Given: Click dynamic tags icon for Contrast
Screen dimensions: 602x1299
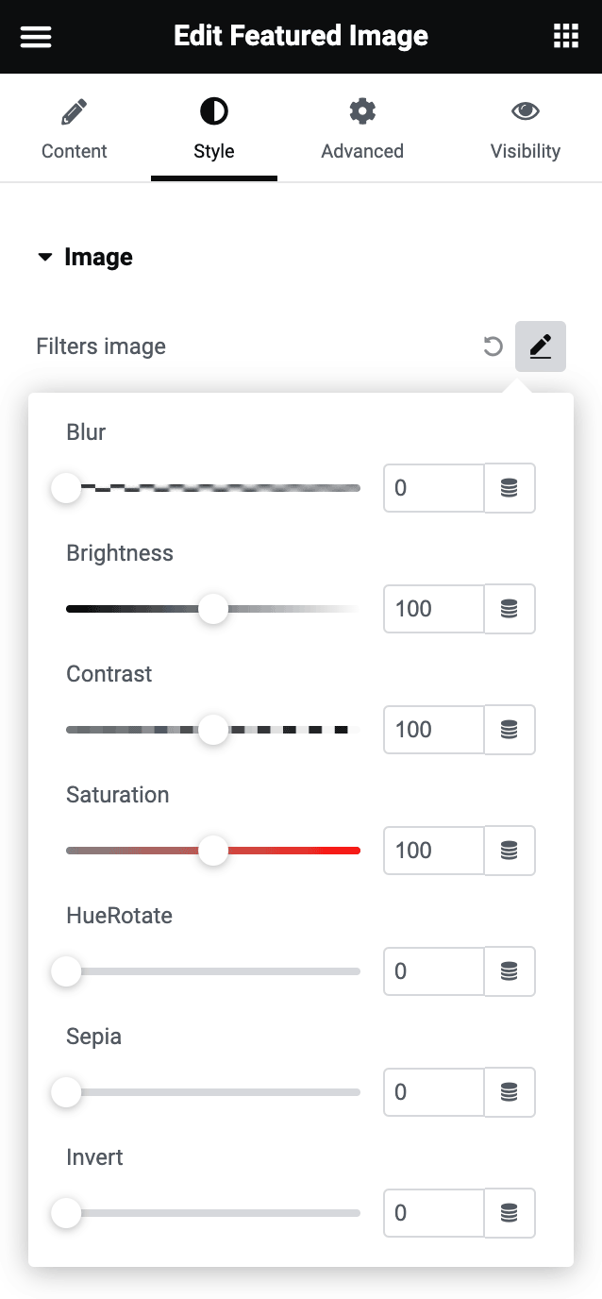Looking at the screenshot, I should (x=510, y=730).
